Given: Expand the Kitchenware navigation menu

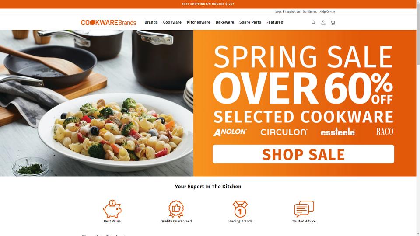Looking at the screenshot, I should [x=199, y=22].
